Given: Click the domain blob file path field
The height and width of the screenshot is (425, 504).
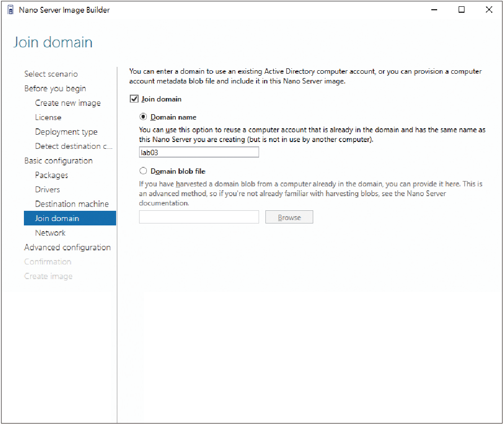Looking at the screenshot, I should click(199, 217).
